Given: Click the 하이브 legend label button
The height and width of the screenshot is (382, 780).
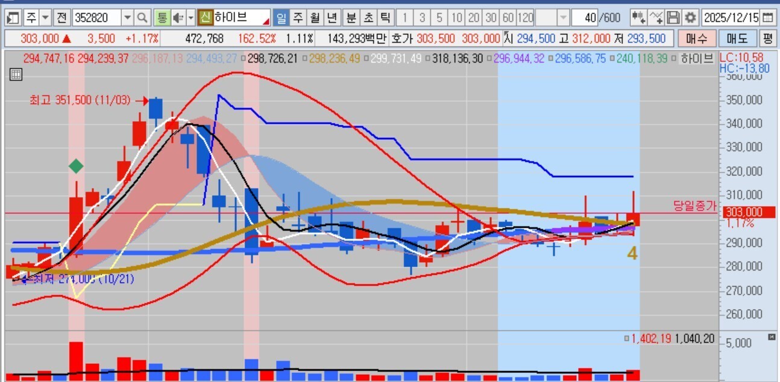Looking at the screenshot, I should point(696,58).
